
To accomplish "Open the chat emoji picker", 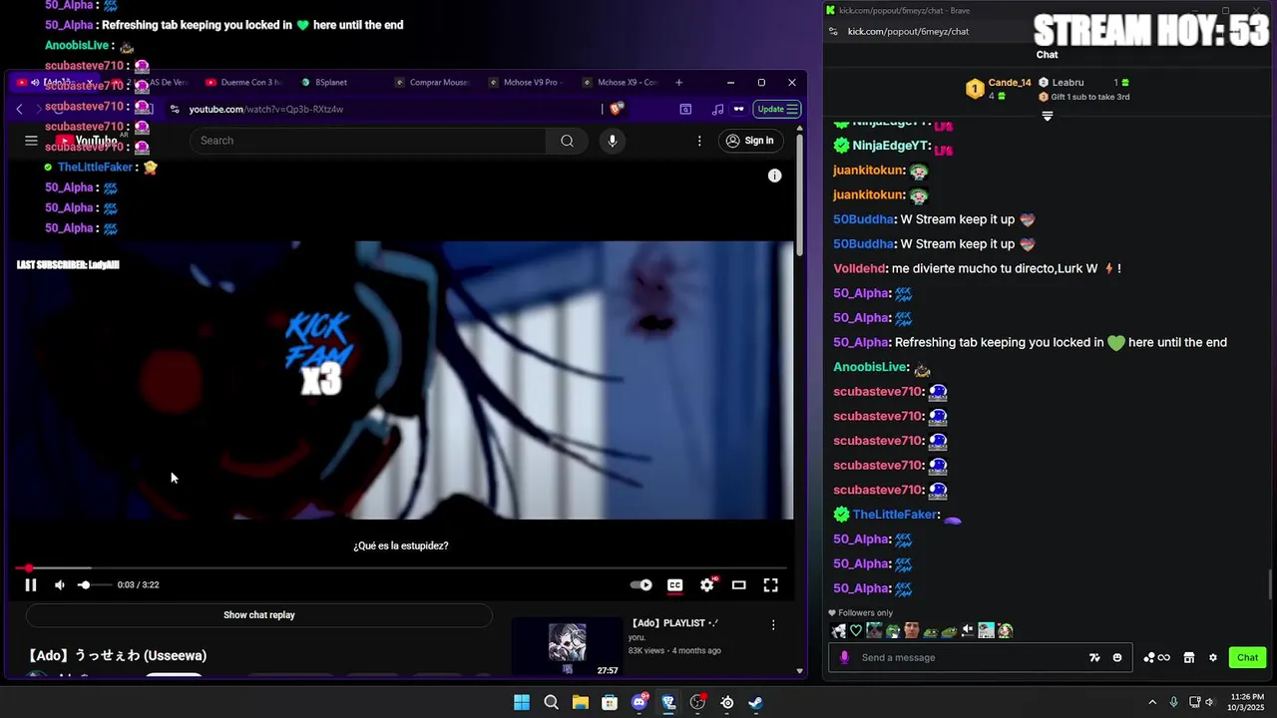I will pos(1117,657).
